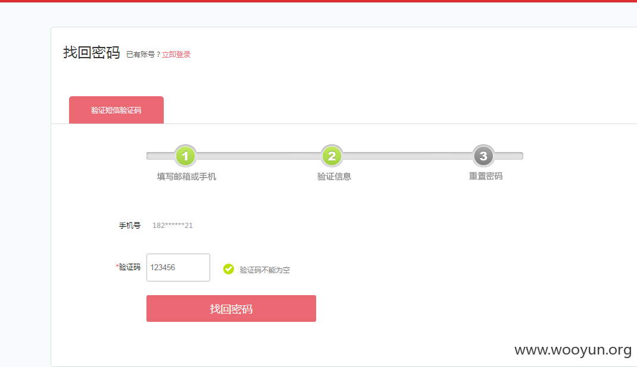
Task: Click the *验证码 field label
Action: click(128, 267)
